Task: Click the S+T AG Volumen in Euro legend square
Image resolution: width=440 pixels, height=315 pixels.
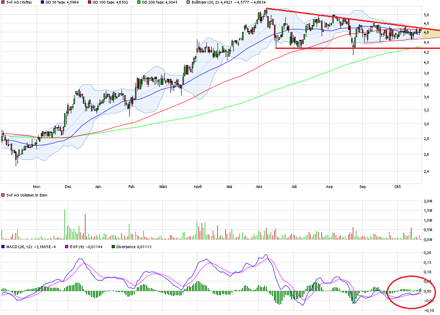Action: pos(3,195)
